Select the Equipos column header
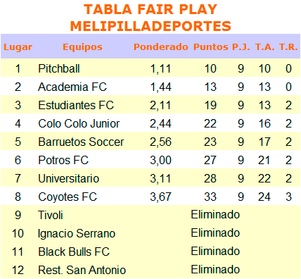The width and height of the screenshot is (301, 279). (x=82, y=47)
